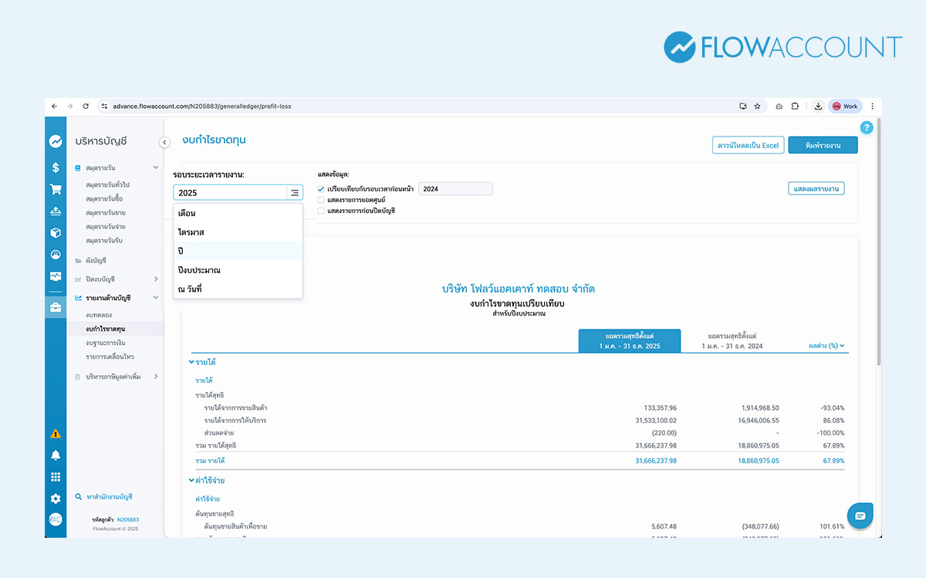This screenshot has height=578, width=926.
Task: Collapse the รายได้ section chevron
Action: point(192,361)
